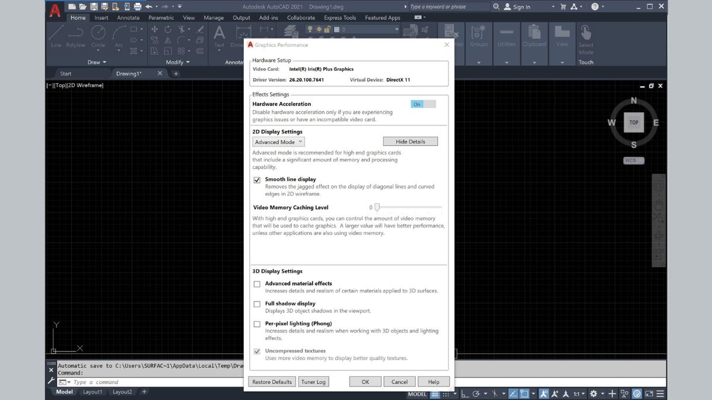Click the AutoCAD application menu logo
Viewport: 712px width, 400px height.
click(55, 11)
